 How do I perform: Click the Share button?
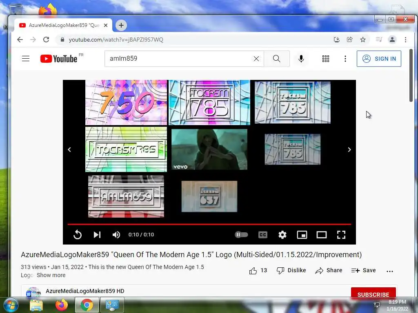coord(329,271)
